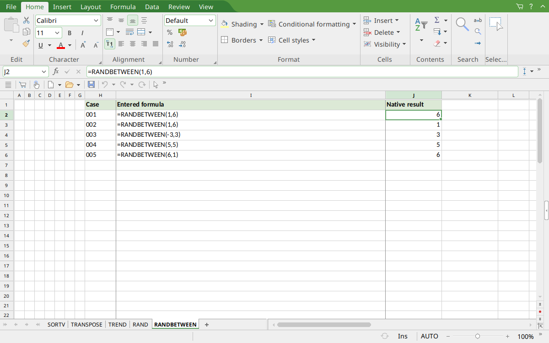Image resolution: width=549 pixels, height=343 pixels.
Task: Open the font size 11 dropdown
Action: (58, 33)
